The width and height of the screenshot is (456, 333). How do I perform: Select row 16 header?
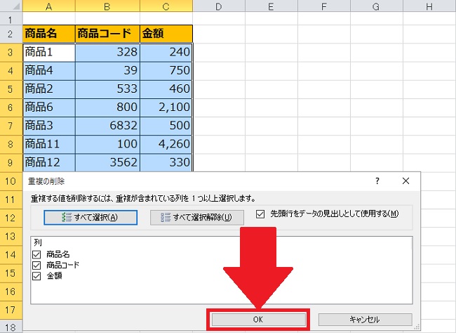pyautogui.click(x=11, y=292)
